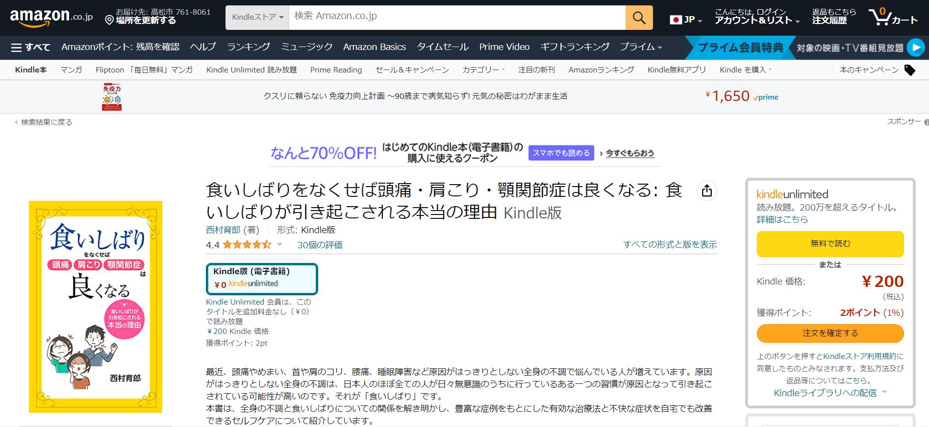Open ヘルプ in nav bar
The height and width of the screenshot is (427, 929).
coord(203,47)
